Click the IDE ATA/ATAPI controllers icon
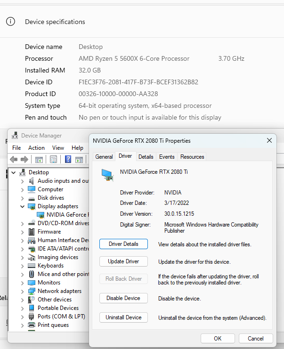The image size is (284, 349). point(32,249)
